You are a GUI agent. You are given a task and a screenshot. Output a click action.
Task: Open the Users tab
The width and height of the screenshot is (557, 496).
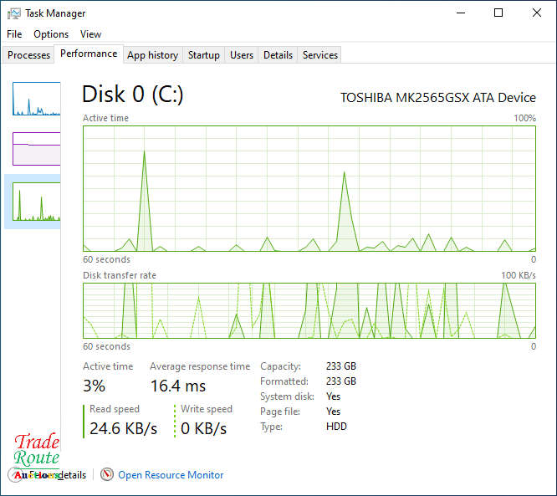242,55
